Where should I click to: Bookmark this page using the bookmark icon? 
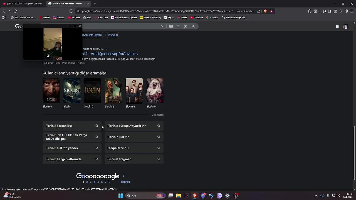click(x=71, y=11)
